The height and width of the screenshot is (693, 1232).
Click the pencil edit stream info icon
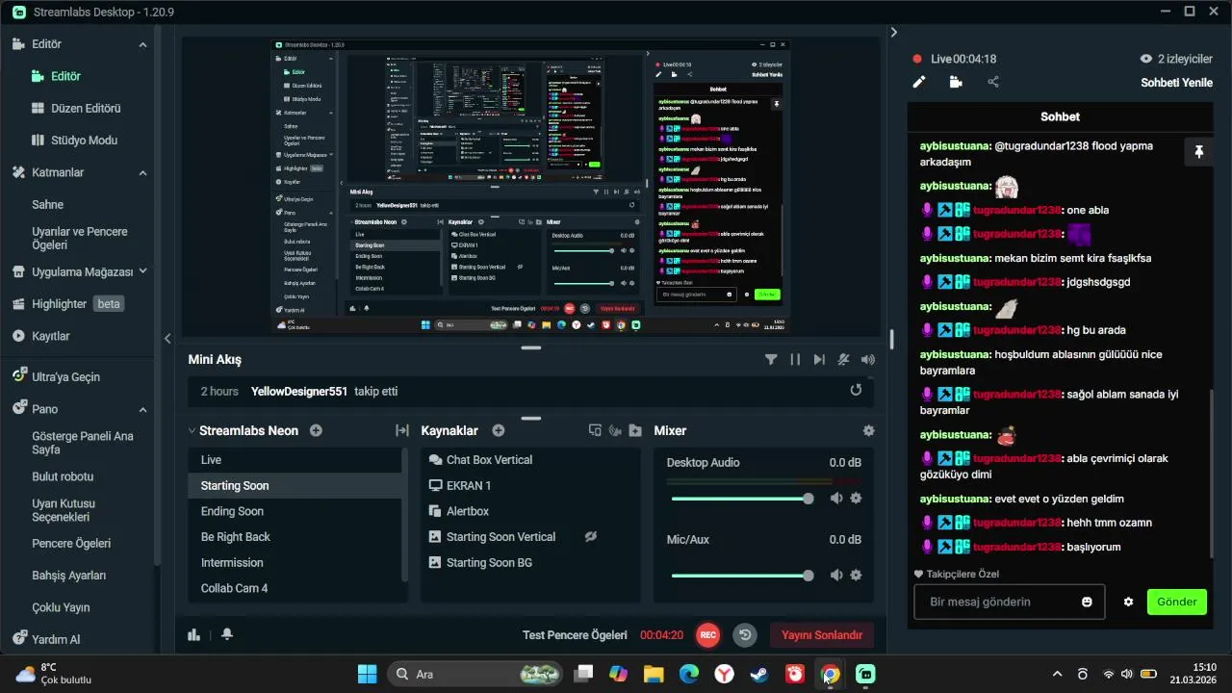tap(919, 83)
